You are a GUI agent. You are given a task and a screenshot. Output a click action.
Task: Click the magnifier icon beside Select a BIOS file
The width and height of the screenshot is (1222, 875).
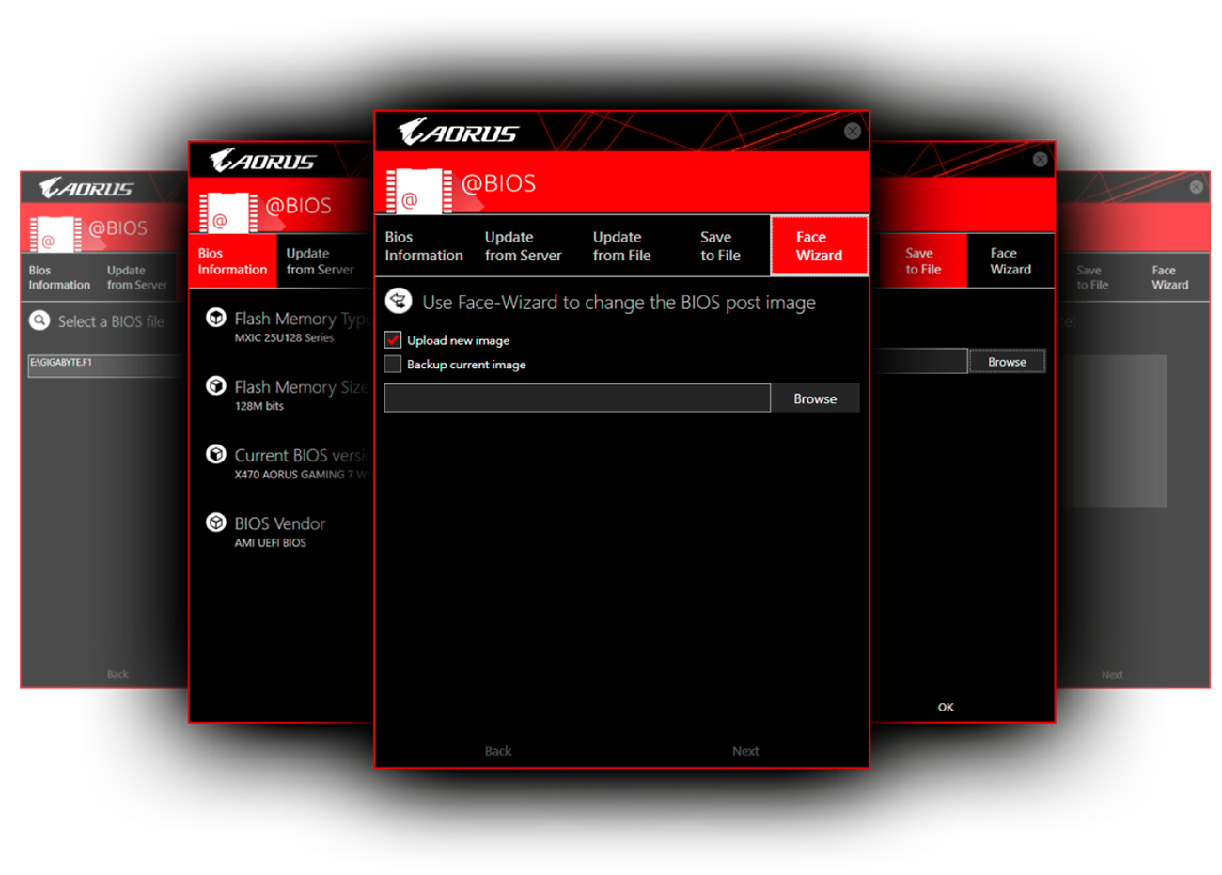(x=39, y=320)
